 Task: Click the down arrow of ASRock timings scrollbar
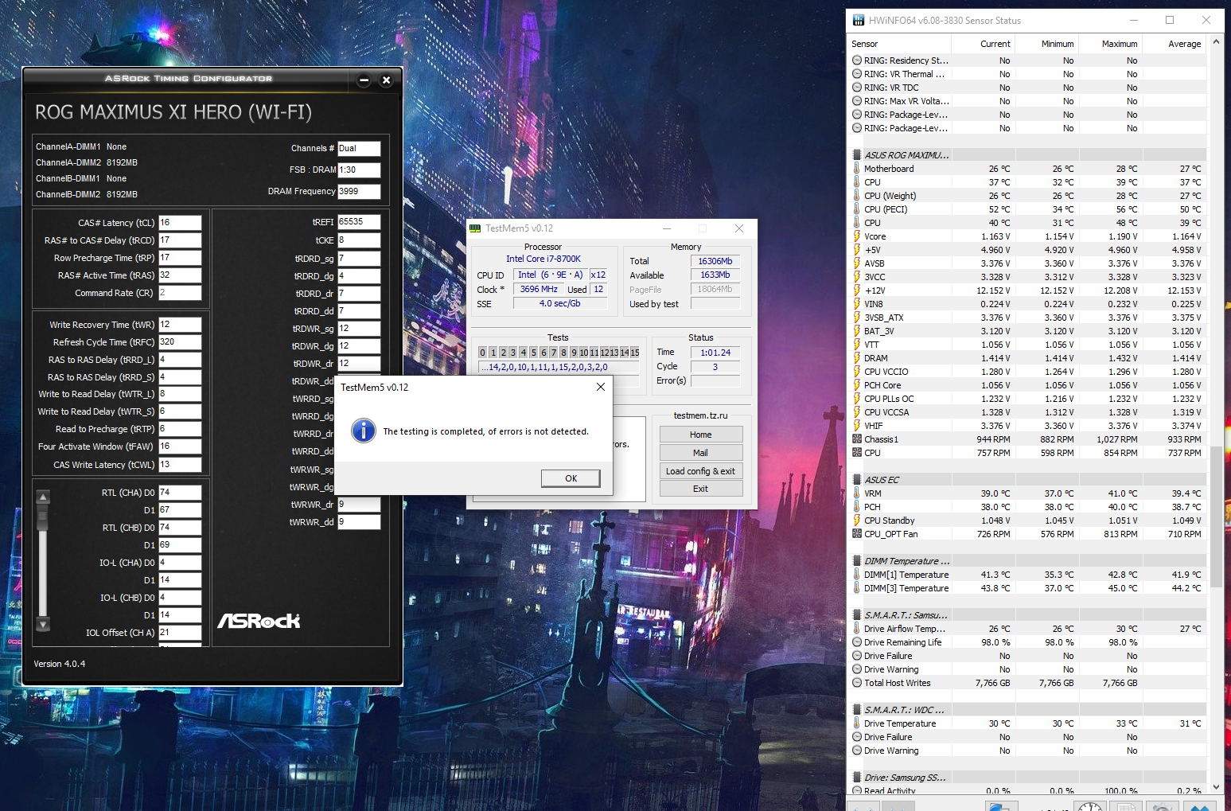click(43, 625)
